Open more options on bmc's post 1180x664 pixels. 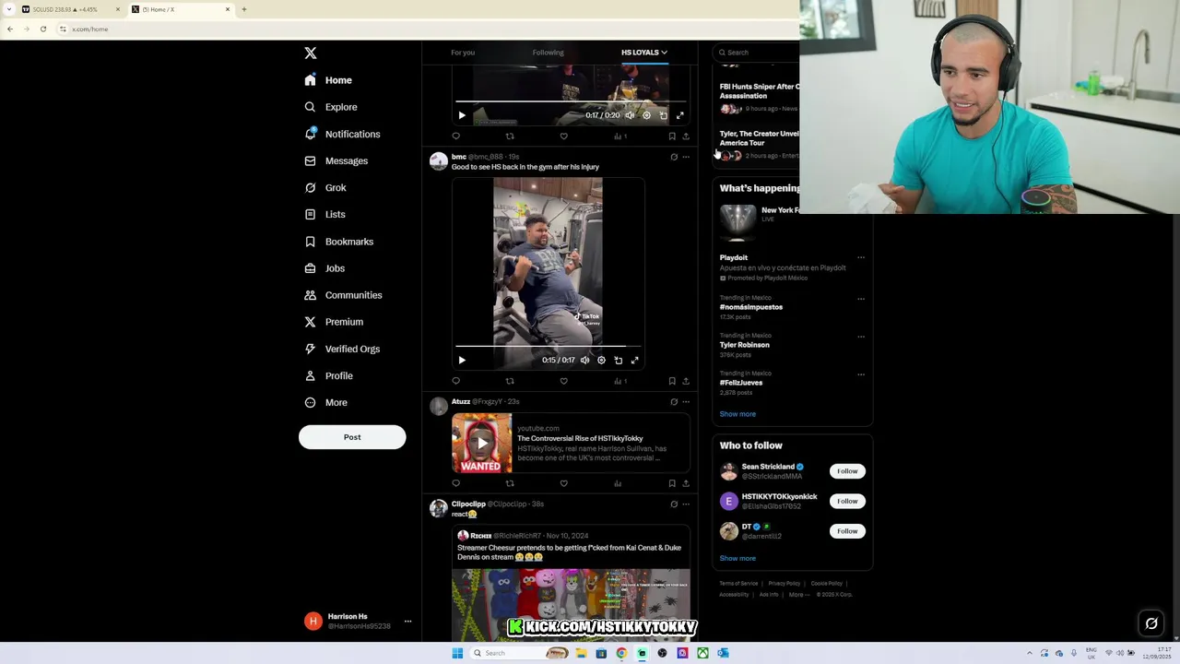pos(686,157)
